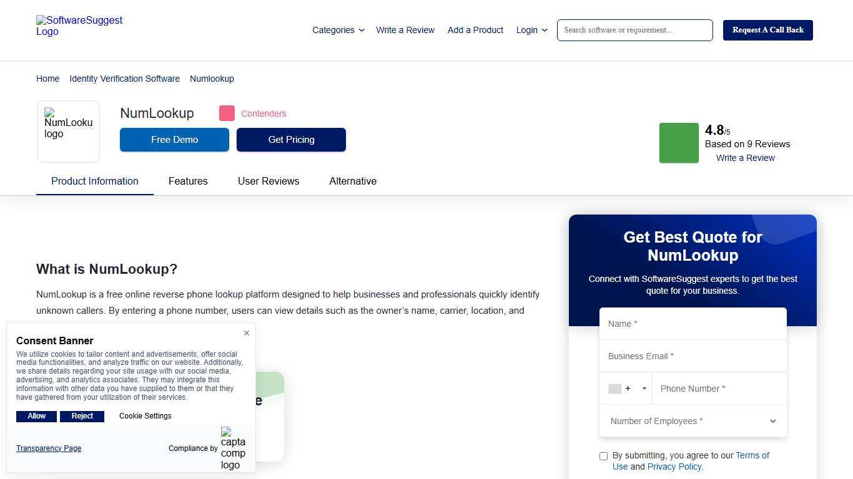Check the Terms of Use agreement checkbox
The image size is (853, 479).
[603, 456]
